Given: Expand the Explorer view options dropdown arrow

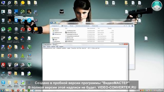Looking at the screenshot, I should 126,26.
